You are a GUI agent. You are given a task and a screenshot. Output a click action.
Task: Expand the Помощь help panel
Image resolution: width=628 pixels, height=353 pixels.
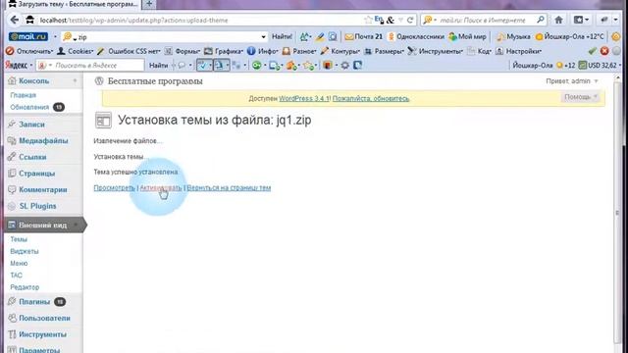click(581, 97)
